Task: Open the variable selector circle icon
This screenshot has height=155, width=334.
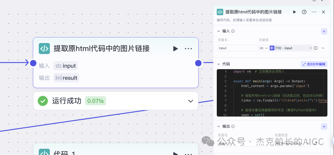Action: (316, 48)
